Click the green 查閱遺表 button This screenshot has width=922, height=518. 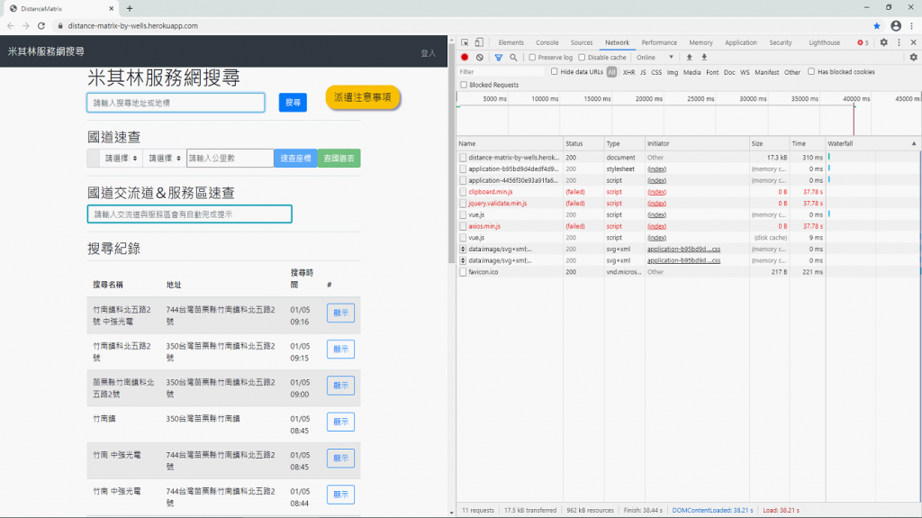click(339, 159)
